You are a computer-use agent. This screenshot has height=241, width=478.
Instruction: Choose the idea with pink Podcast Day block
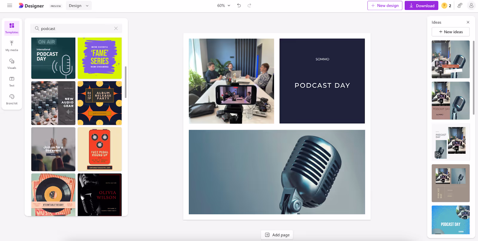pos(451,101)
